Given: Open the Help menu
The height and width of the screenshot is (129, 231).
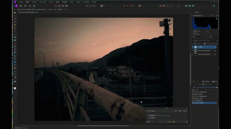Looking at the screenshot, I should tap(94, 2).
